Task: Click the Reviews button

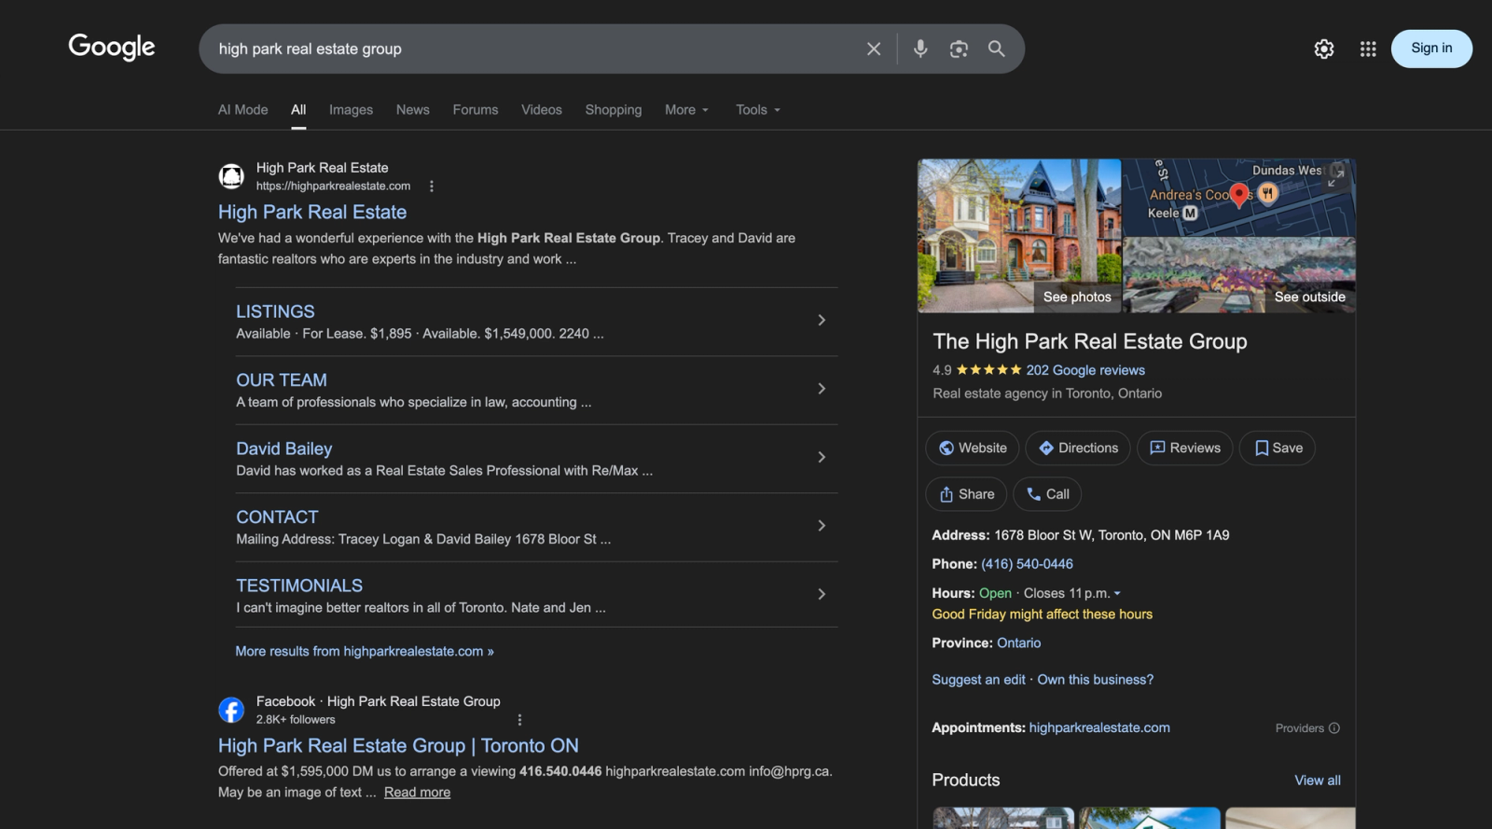Action: tap(1185, 448)
